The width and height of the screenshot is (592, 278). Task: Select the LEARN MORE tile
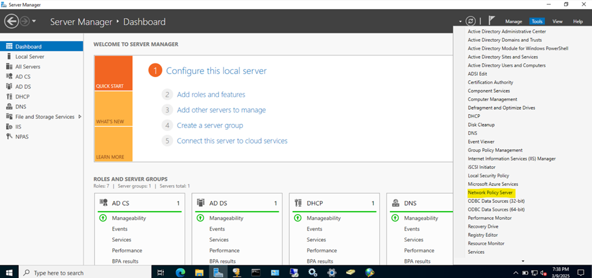pyautogui.click(x=114, y=144)
